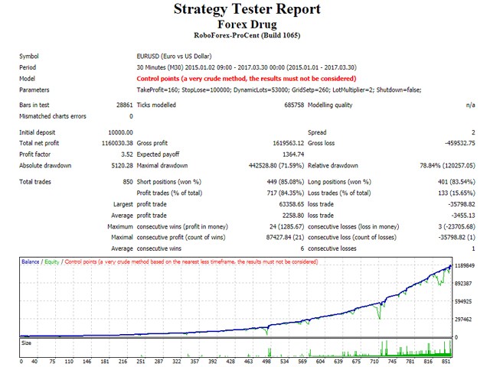
Task: Click the Average profit trade value 2258.80
Action: point(293,216)
